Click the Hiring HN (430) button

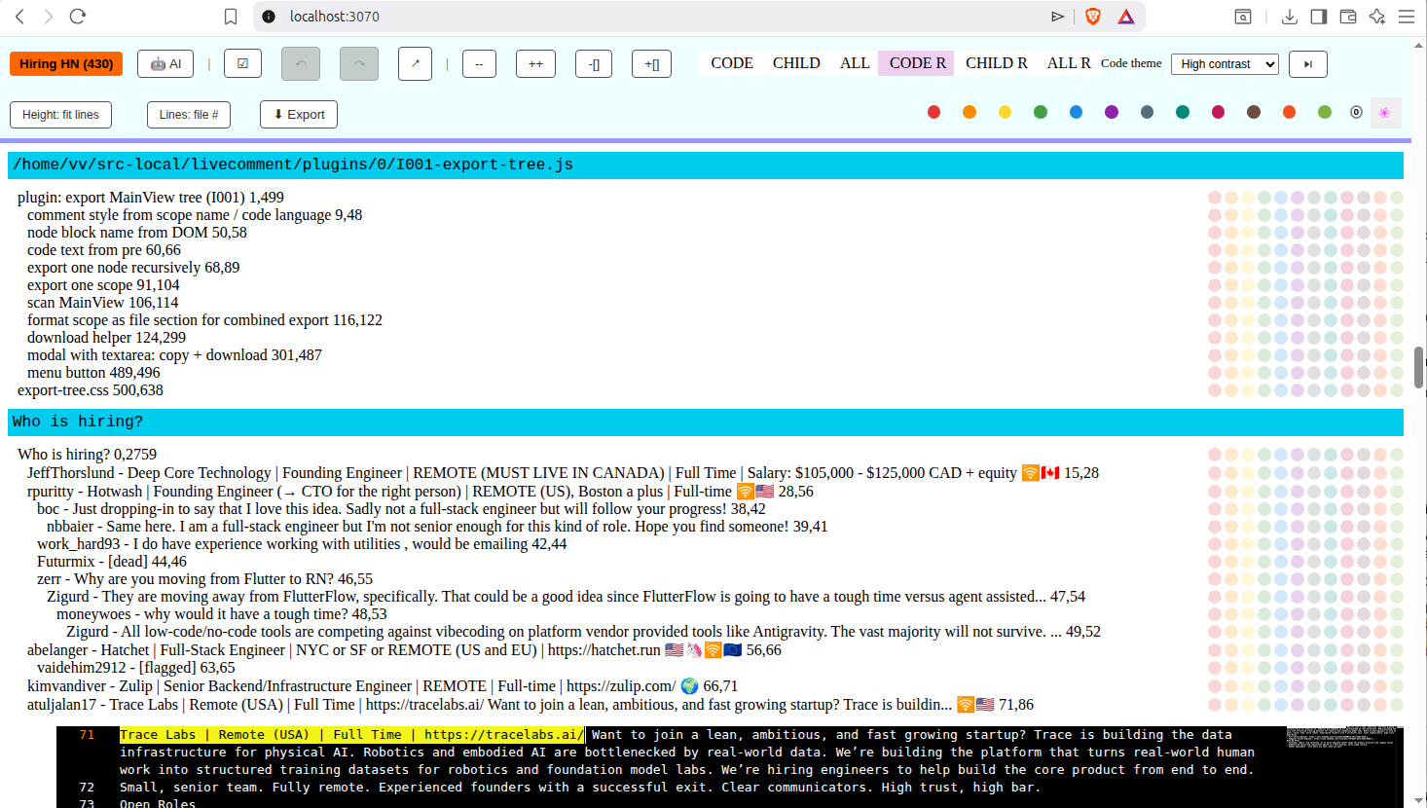click(66, 64)
